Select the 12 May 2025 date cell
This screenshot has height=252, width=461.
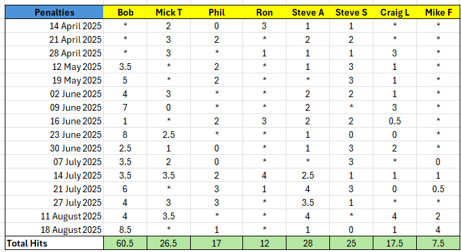tap(54, 67)
